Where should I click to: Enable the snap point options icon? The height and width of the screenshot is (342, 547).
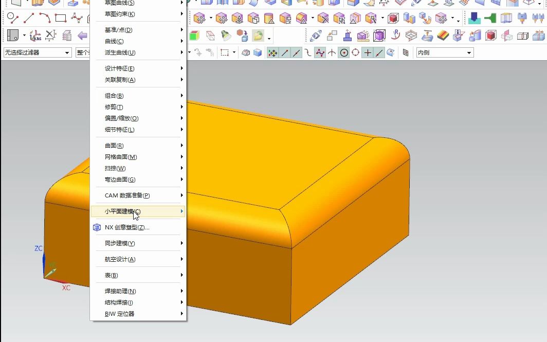(x=272, y=52)
